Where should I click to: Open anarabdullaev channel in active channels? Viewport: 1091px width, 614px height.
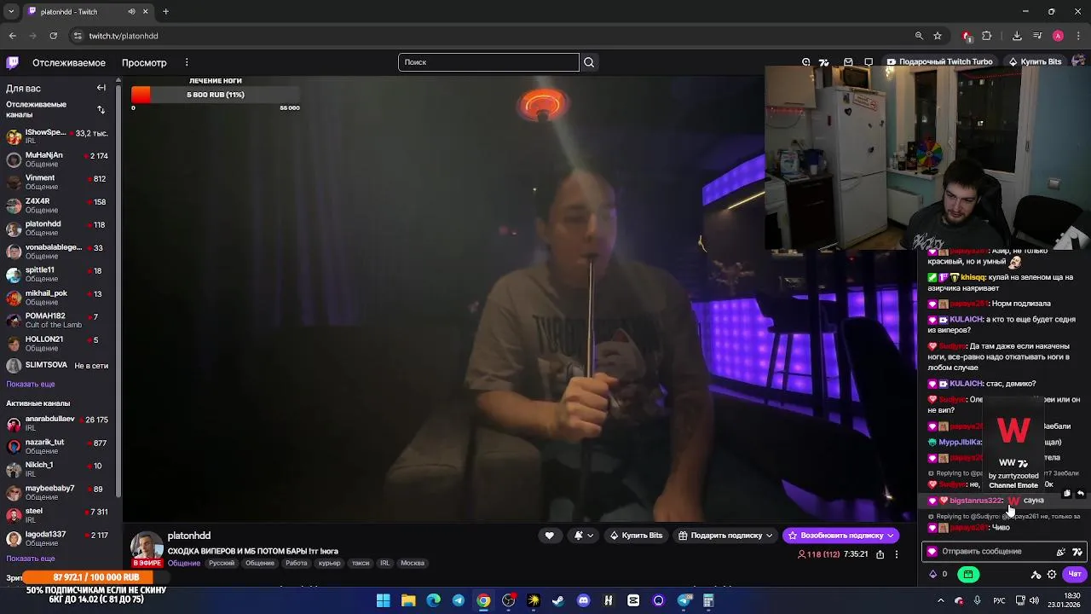pos(58,423)
